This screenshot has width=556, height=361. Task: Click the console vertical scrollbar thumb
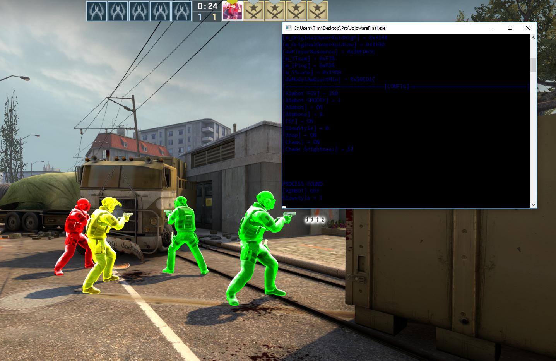tap(533, 65)
